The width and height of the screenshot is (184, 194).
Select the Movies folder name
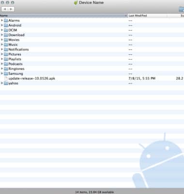pos(14,40)
